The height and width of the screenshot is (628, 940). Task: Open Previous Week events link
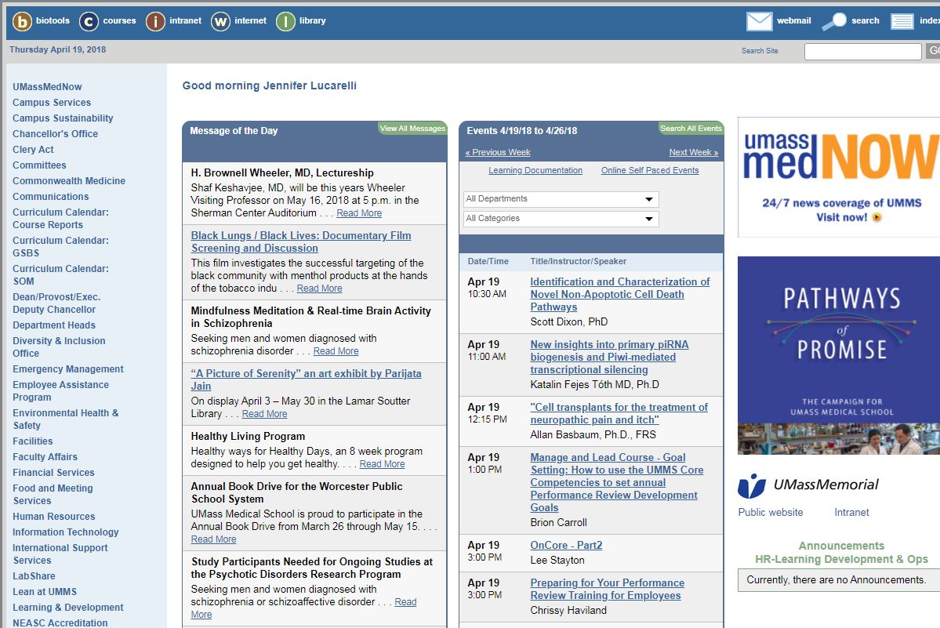point(498,152)
